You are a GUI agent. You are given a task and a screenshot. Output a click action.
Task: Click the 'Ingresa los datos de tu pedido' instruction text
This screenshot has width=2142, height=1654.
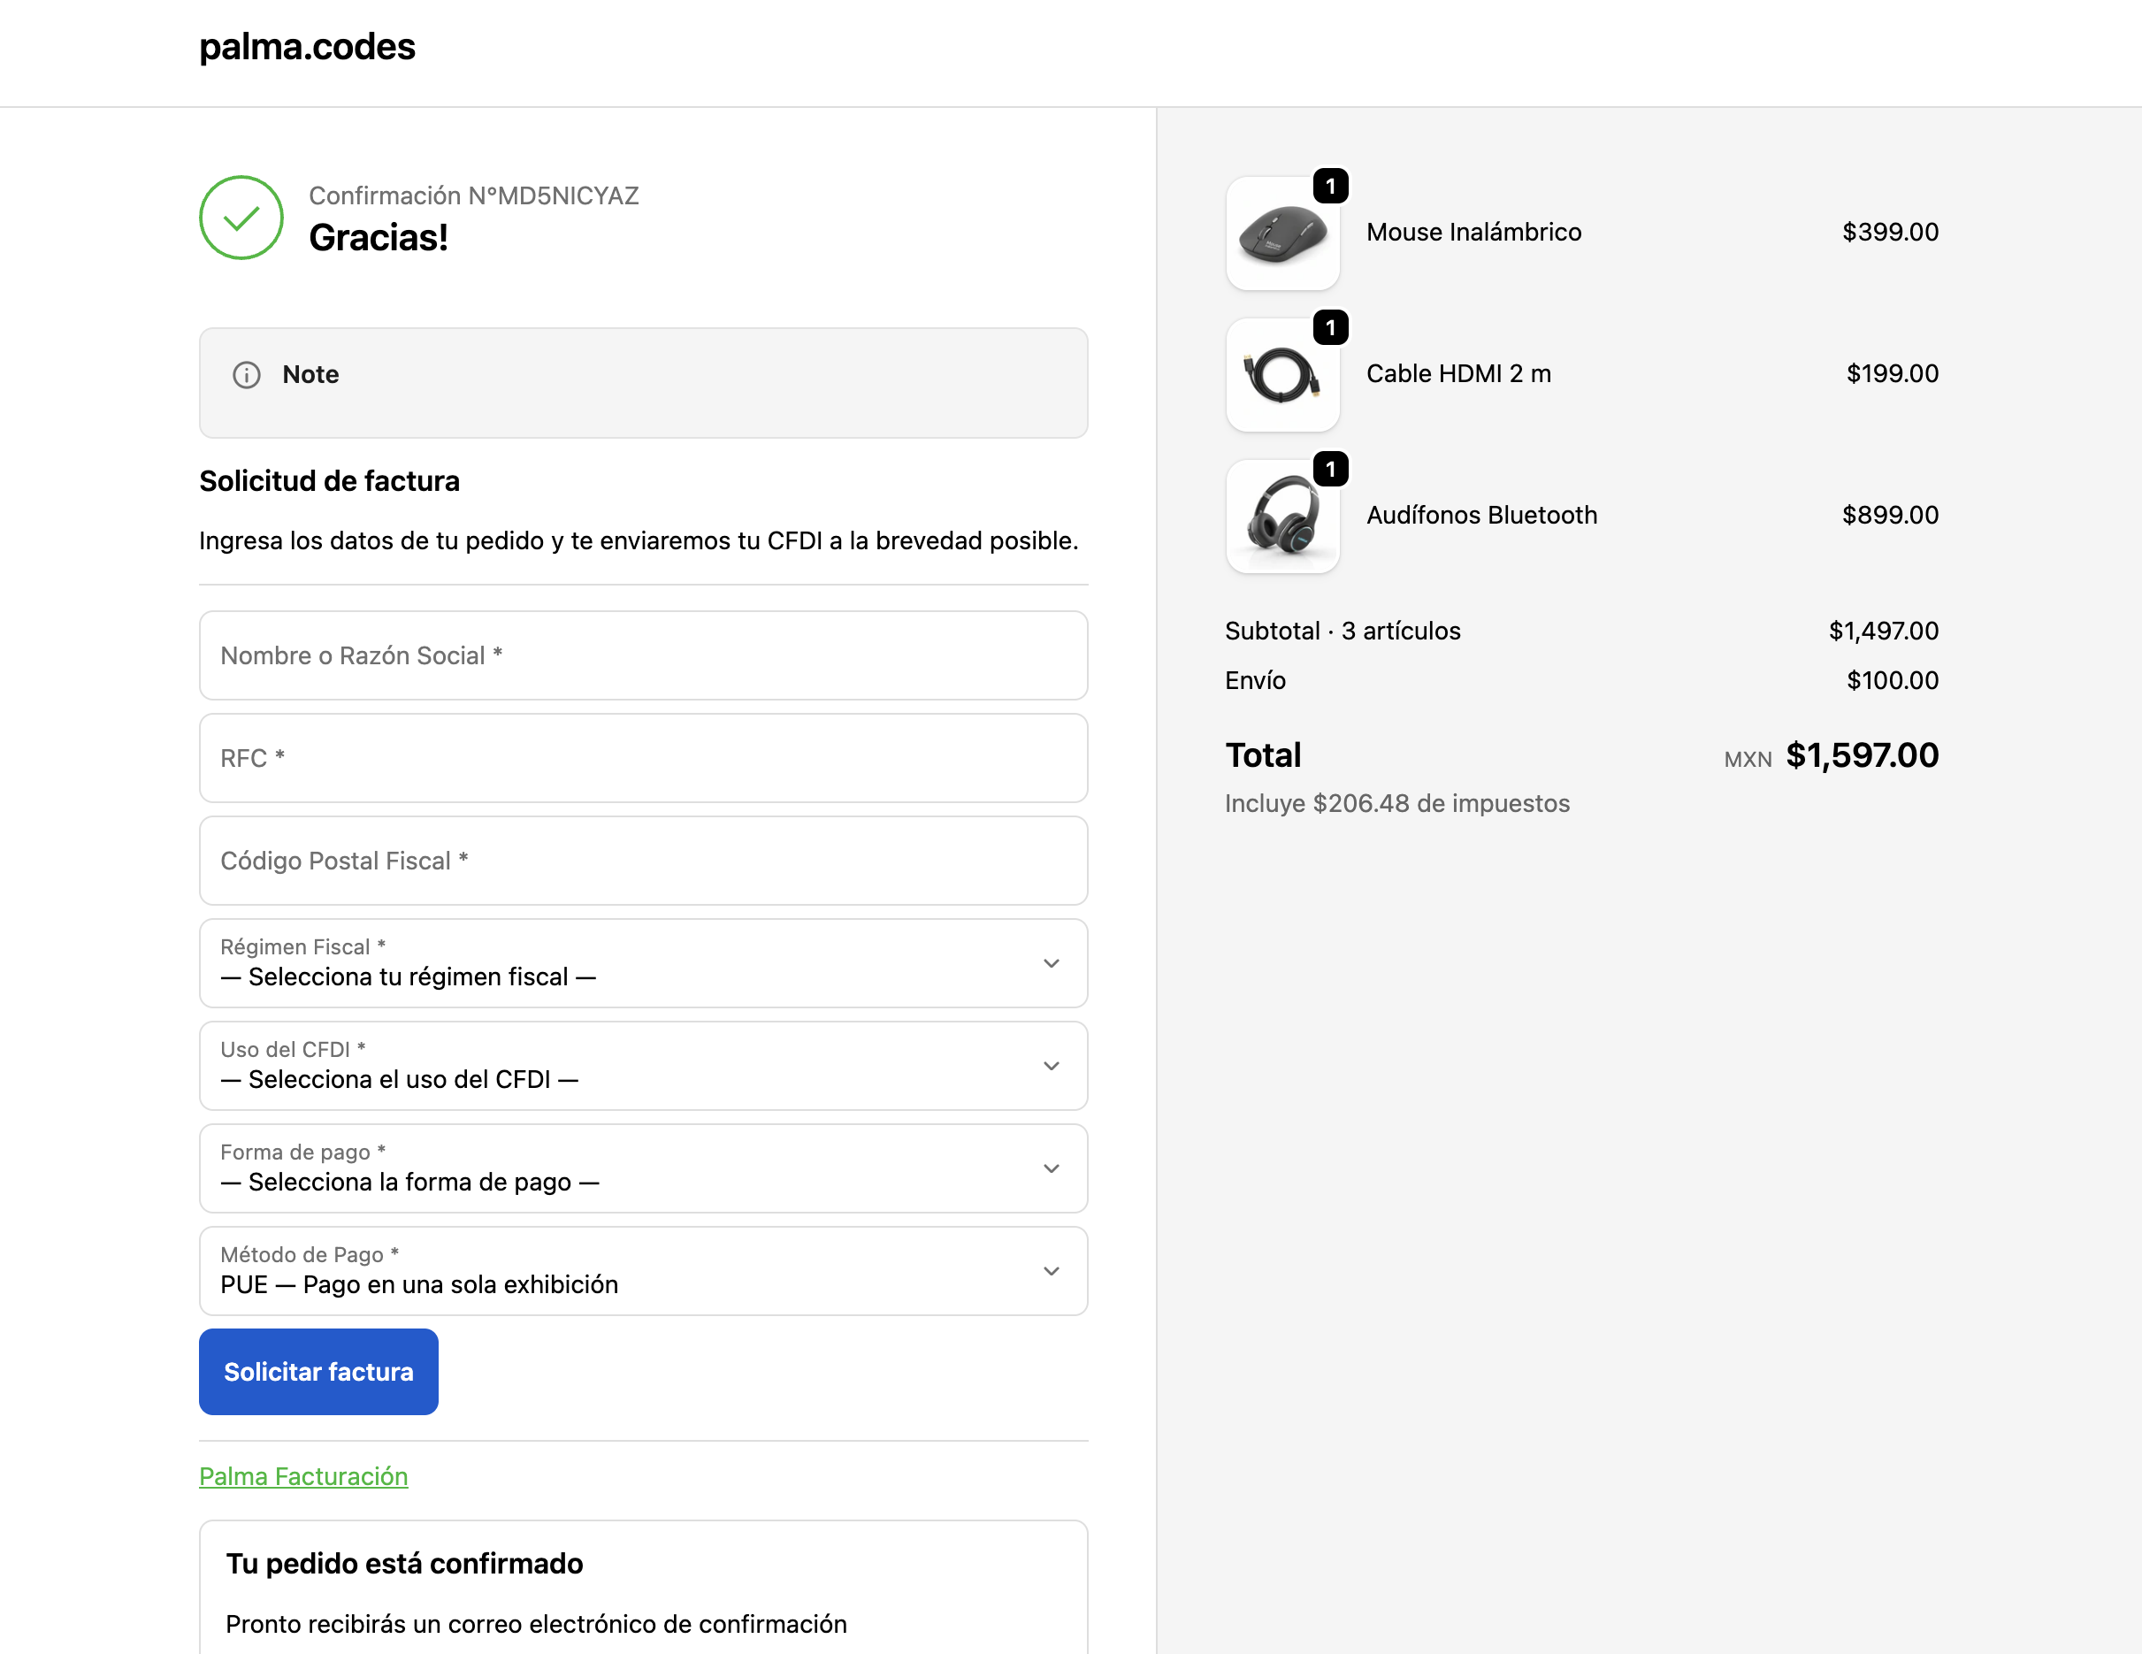click(x=639, y=540)
